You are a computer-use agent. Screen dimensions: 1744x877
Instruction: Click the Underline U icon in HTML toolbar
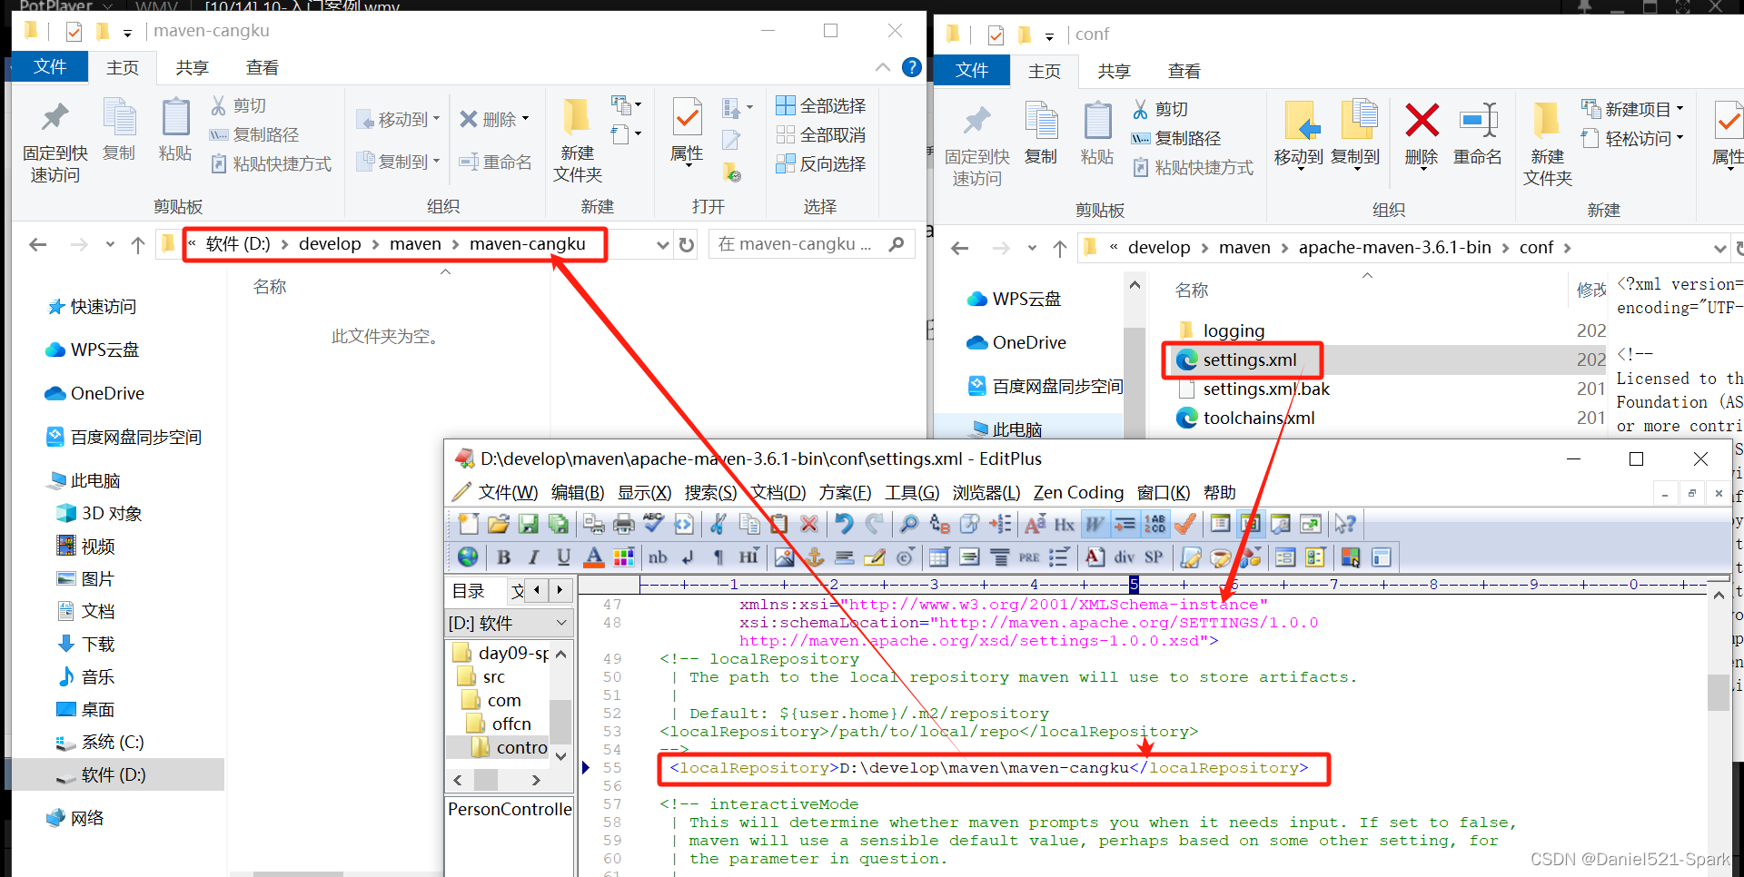564,557
